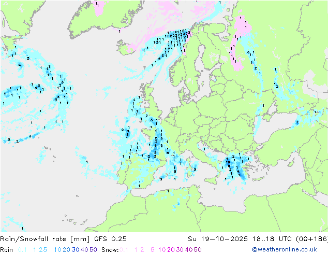
Task: Select snow legend value 30
Action: (x=180, y=250)
